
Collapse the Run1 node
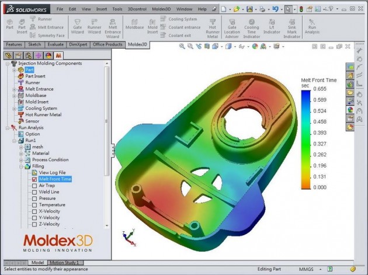pyautogui.click(x=14, y=141)
